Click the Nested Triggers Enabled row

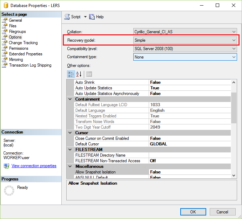152,116
